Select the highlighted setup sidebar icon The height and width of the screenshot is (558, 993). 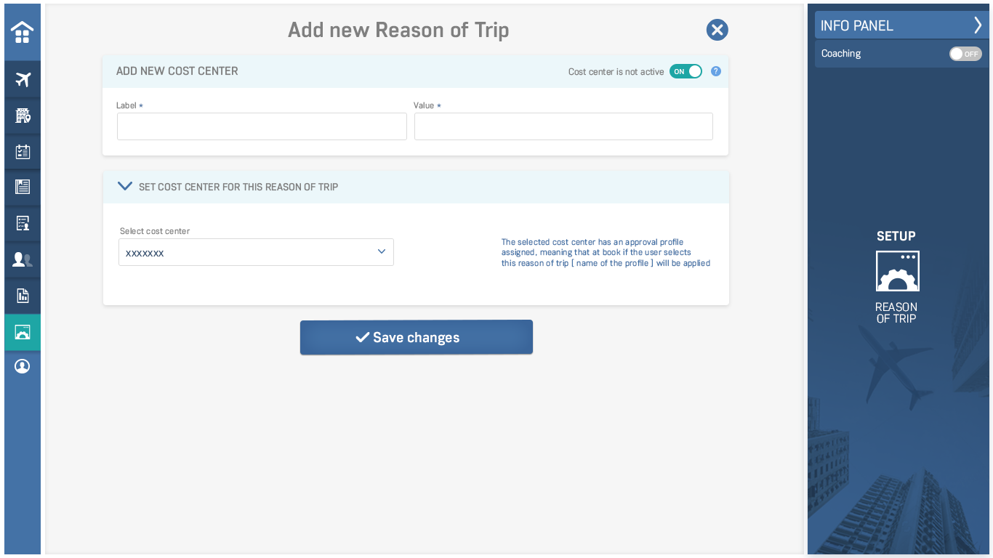pyautogui.click(x=23, y=332)
